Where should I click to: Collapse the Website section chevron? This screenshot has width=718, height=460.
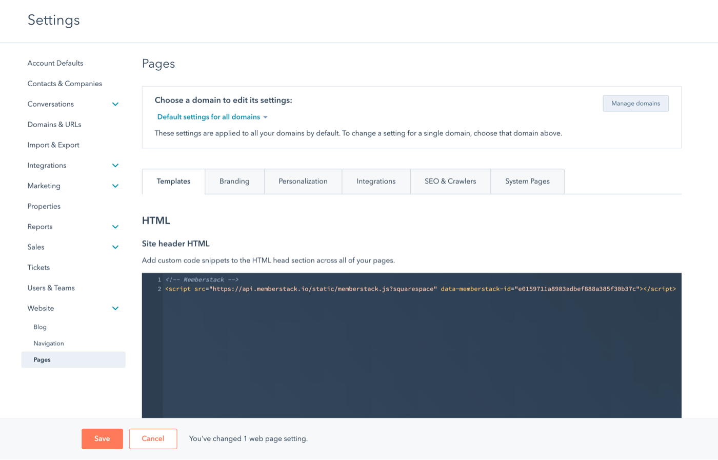click(115, 308)
